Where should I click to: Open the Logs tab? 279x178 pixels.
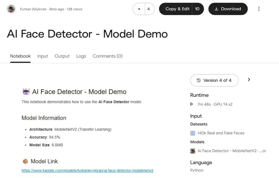click(81, 56)
